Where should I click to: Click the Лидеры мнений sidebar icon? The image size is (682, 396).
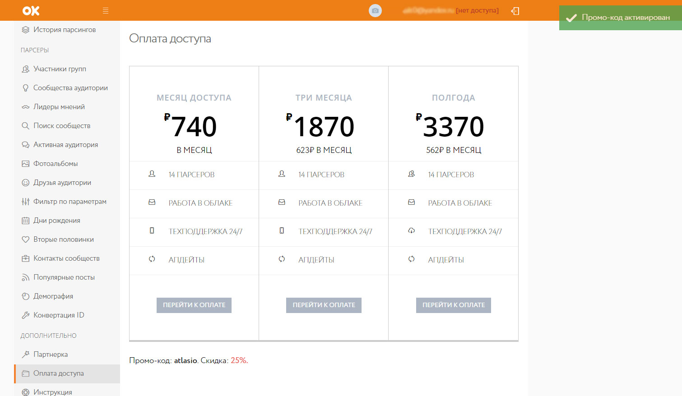[x=26, y=107]
